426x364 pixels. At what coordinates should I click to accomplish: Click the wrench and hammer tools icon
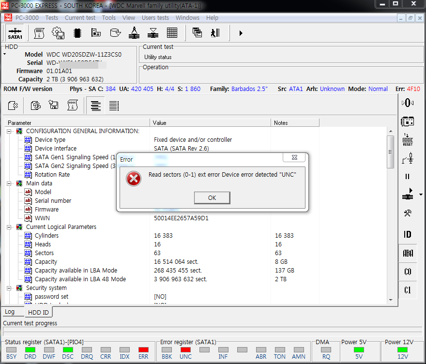(x=408, y=213)
